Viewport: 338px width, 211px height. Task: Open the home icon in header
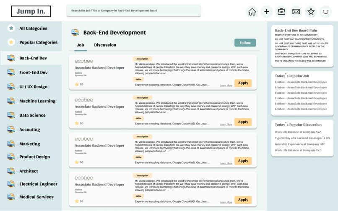252,12
